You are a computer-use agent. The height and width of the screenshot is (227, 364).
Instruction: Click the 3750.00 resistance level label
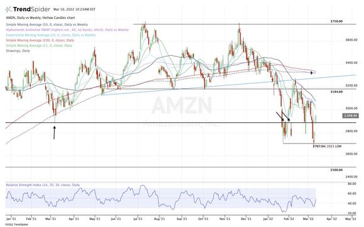click(336, 21)
